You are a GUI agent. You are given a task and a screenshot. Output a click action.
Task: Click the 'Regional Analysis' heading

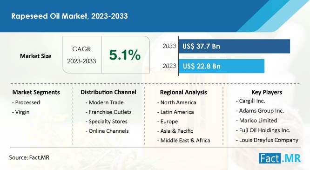coord(183,92)
